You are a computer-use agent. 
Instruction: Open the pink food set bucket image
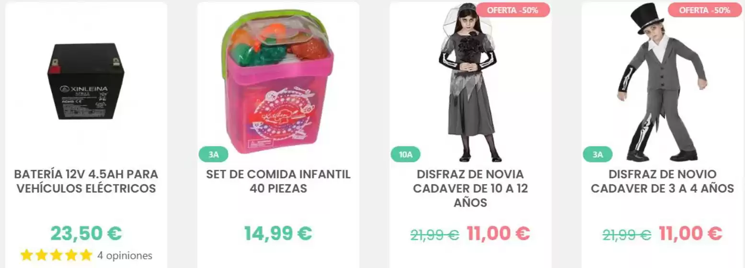tap(278, 81)
